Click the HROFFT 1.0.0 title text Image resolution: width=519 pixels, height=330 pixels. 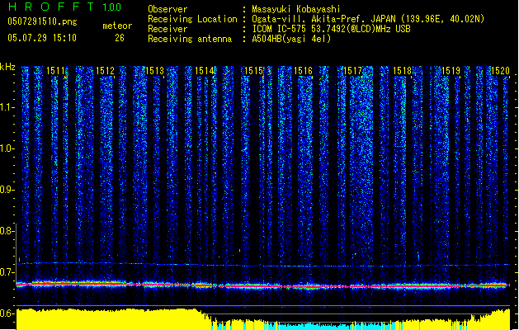pyautogui.click(x=64, y=7)
